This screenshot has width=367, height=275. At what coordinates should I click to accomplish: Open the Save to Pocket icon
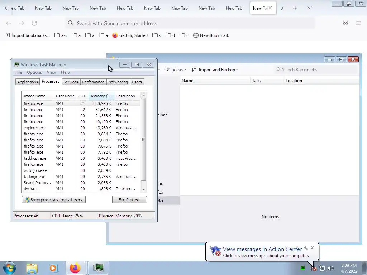tap(345, 23)
